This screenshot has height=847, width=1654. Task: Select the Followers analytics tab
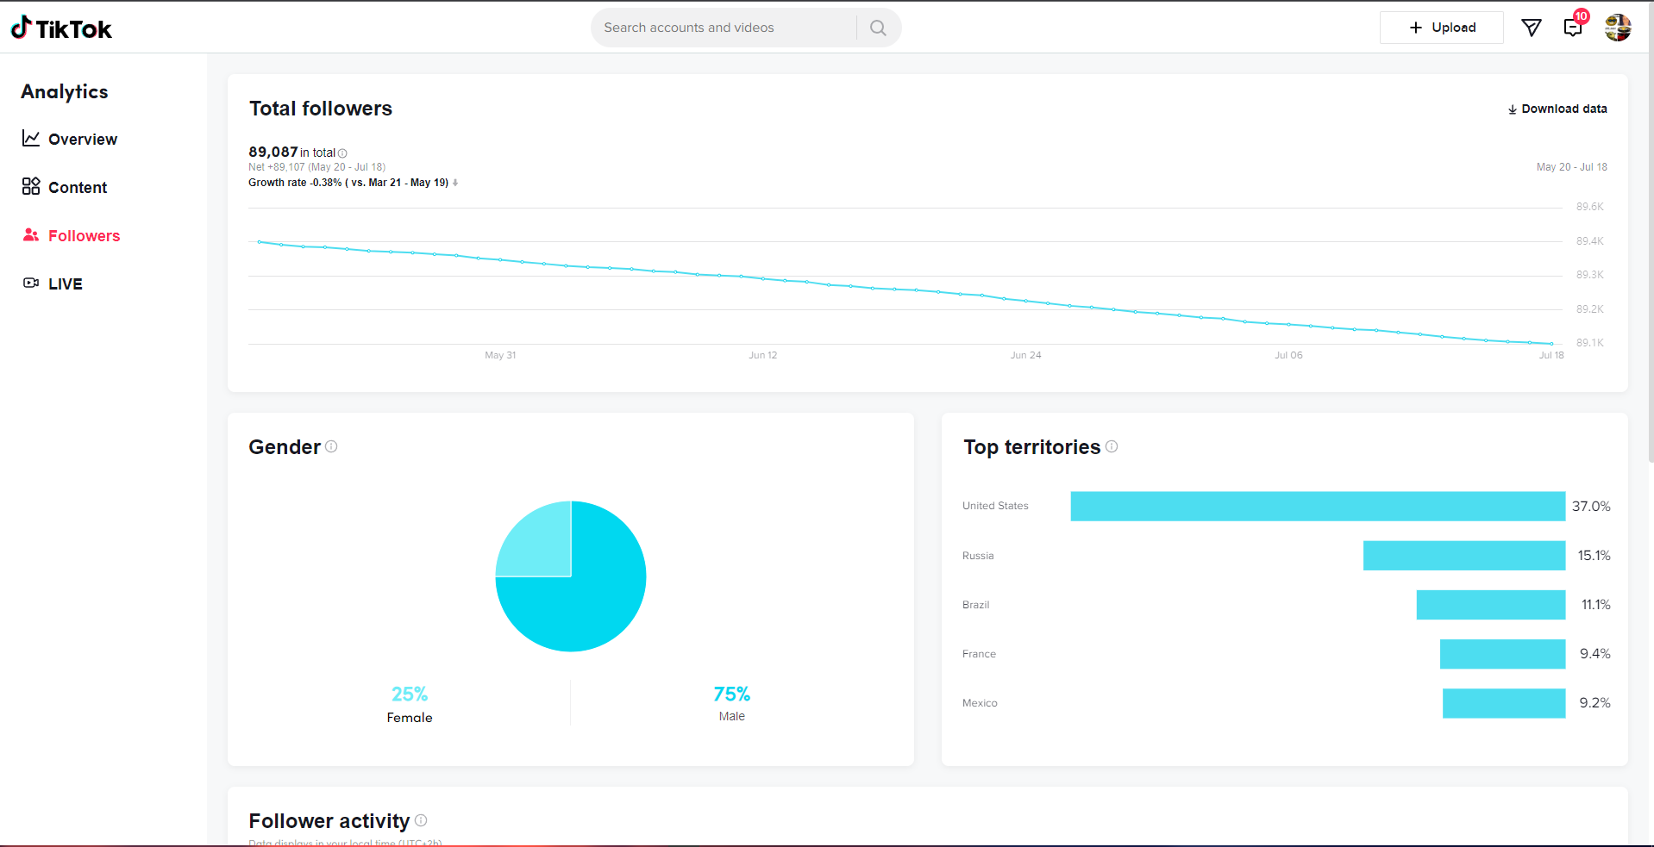click(72, 235)
